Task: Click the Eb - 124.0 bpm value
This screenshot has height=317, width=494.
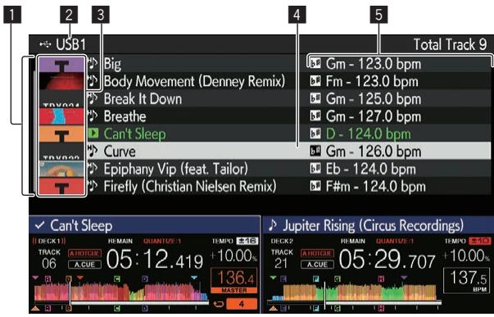Action: [370, 169]
